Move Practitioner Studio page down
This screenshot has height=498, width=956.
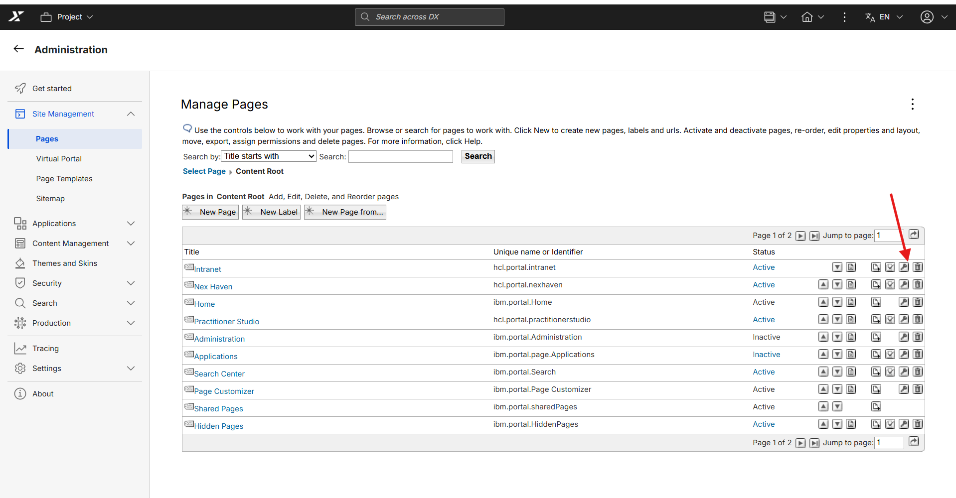[x=837, y=320]
